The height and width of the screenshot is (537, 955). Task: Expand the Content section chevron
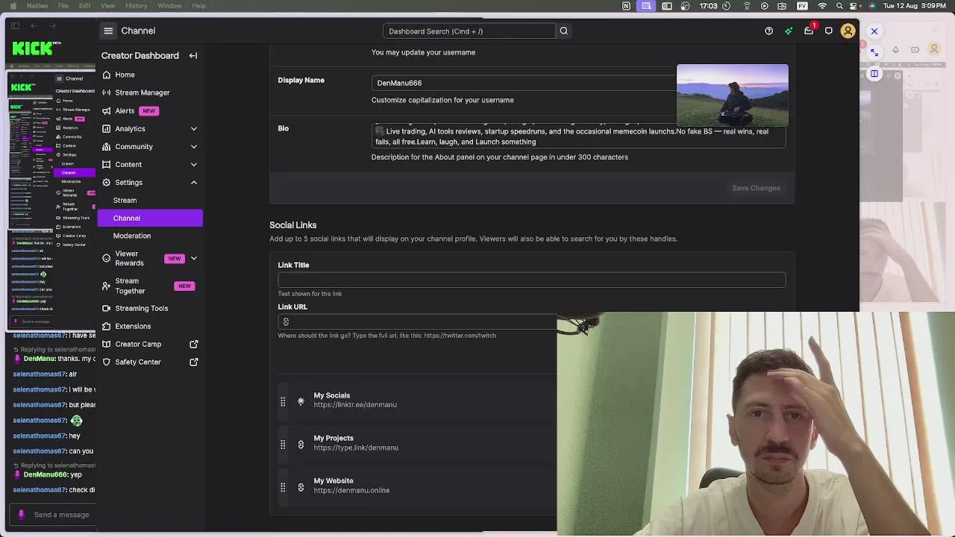pyautogui.click(x=194, y=164)
